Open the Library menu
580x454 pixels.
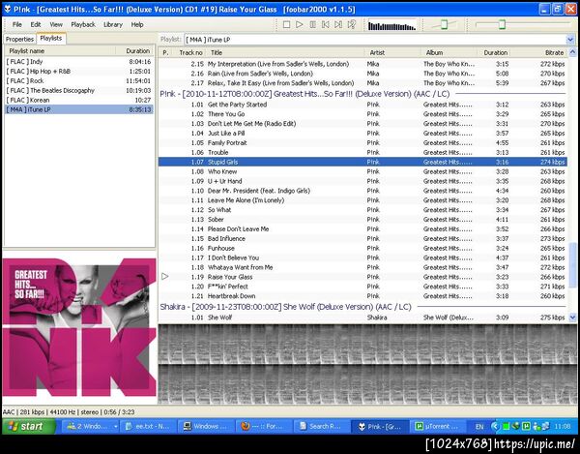pos(113,24)
